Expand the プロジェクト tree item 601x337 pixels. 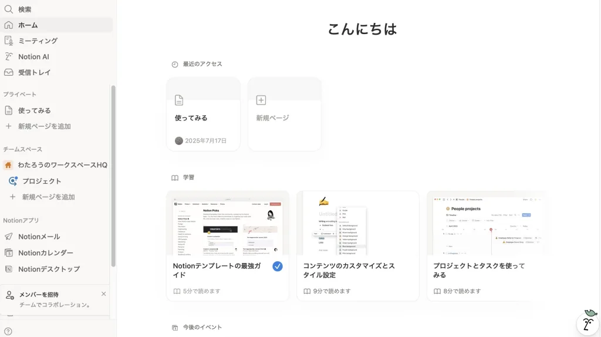[13, 181]
